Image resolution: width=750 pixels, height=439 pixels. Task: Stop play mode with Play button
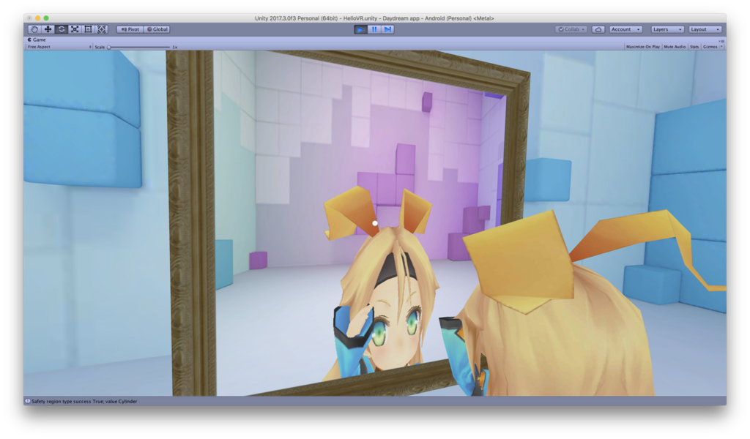tap(360, 29)
